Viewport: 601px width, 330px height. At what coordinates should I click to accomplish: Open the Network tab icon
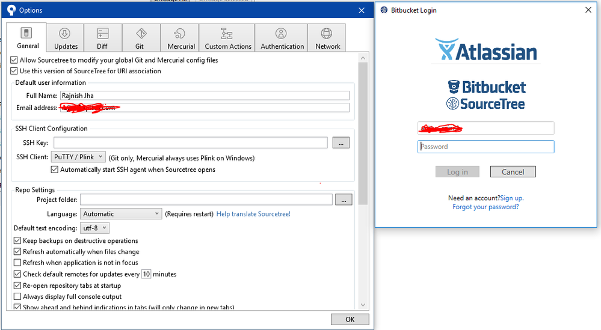point(327,34)
